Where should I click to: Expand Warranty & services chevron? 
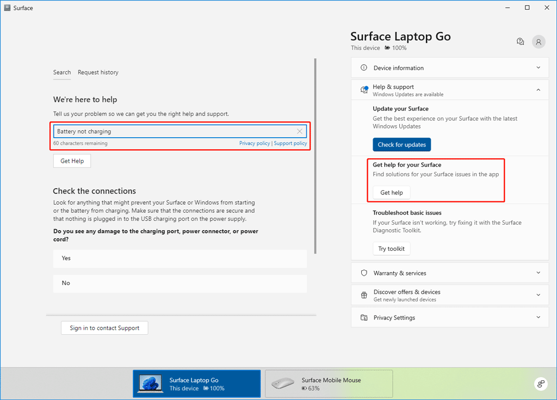point(538,273)
